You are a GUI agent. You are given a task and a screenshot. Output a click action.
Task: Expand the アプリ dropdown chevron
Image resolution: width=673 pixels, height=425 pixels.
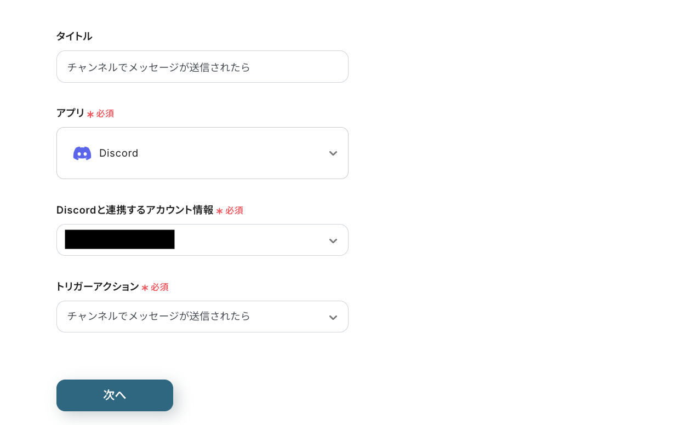(333, 153)
